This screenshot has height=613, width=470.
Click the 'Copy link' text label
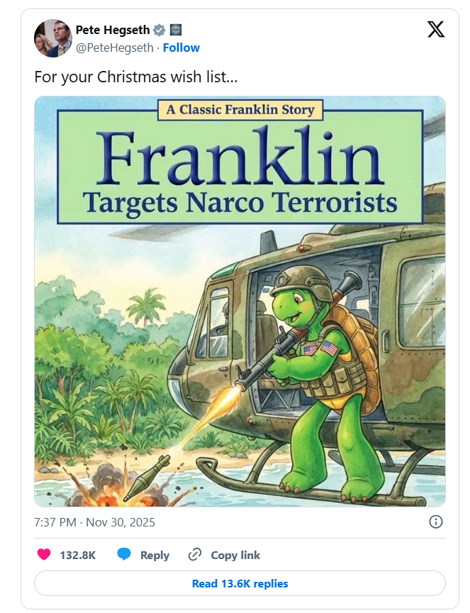point(235,556)
